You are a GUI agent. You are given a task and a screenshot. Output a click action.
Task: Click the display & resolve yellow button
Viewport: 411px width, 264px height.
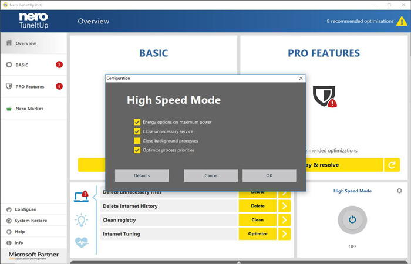(x=345, y=165)
